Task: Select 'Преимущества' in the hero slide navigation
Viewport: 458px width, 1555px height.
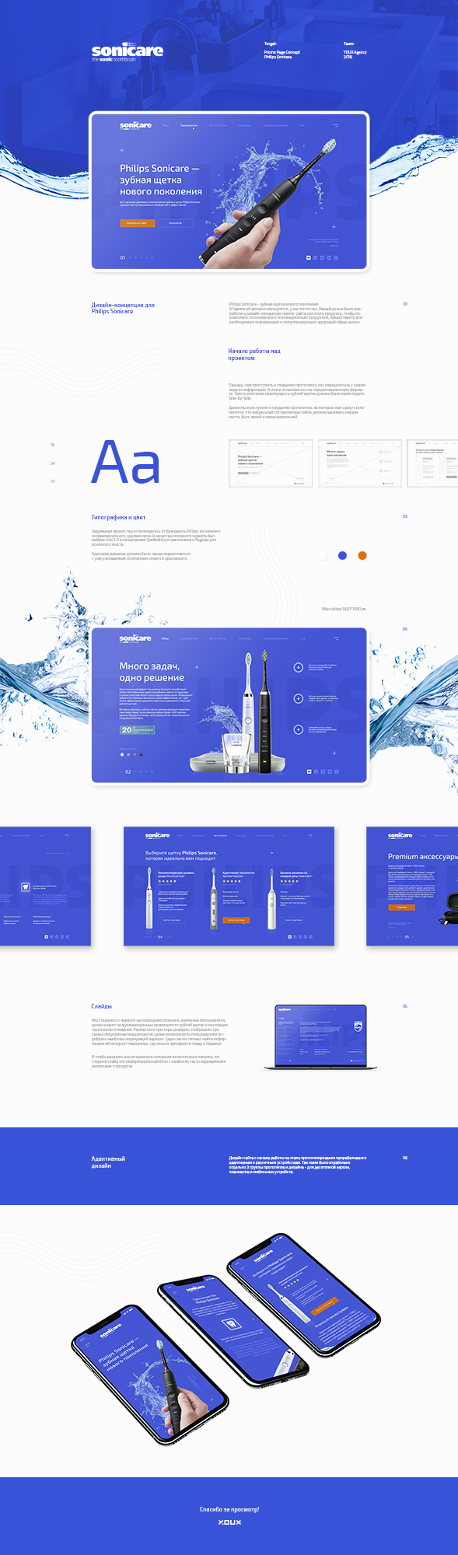Action: click(189, 125)
